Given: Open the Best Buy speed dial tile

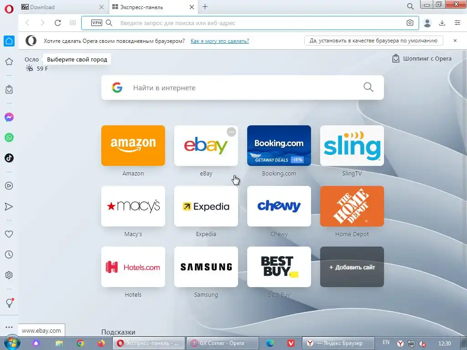Looking at the screenshot, I should pos(279,267).
